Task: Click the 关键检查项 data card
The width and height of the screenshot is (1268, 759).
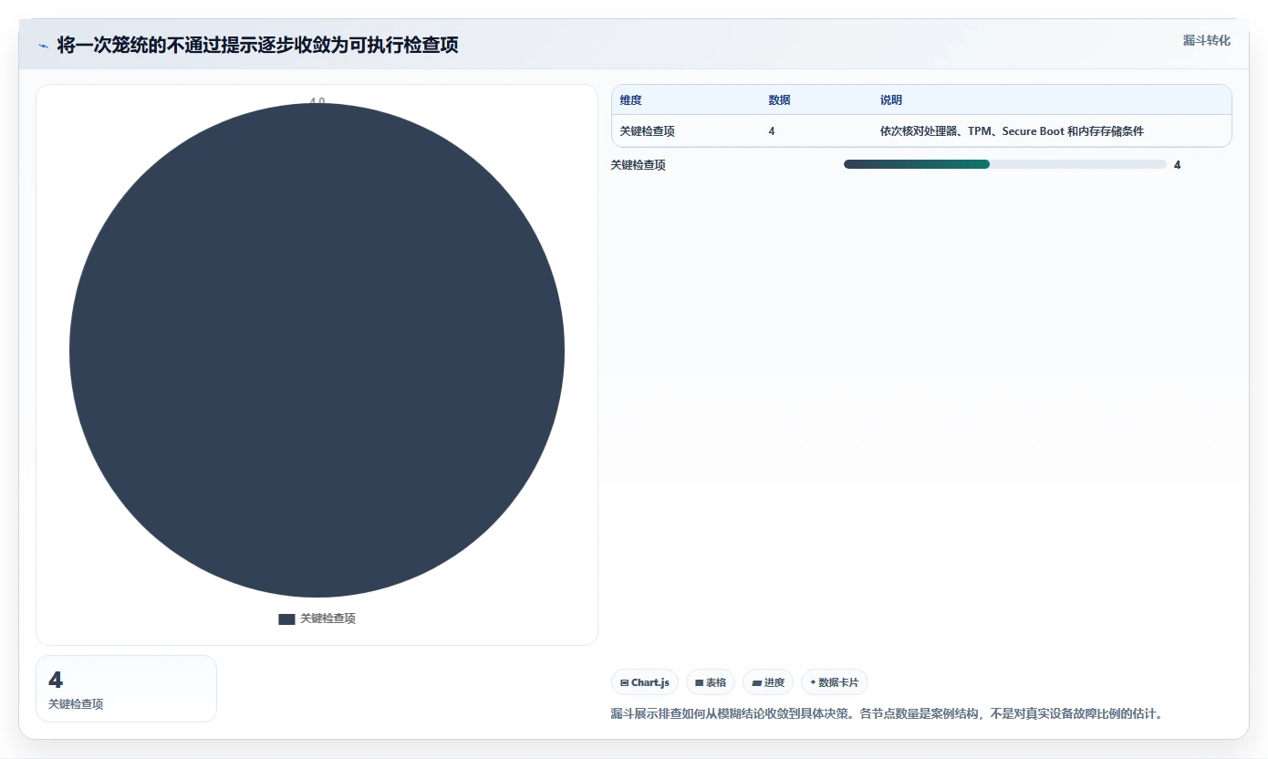Action: 126,689
